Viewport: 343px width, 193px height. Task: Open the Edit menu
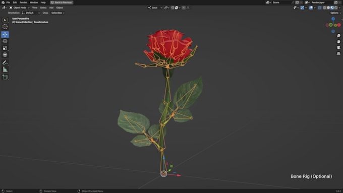(x=15, y=3)
